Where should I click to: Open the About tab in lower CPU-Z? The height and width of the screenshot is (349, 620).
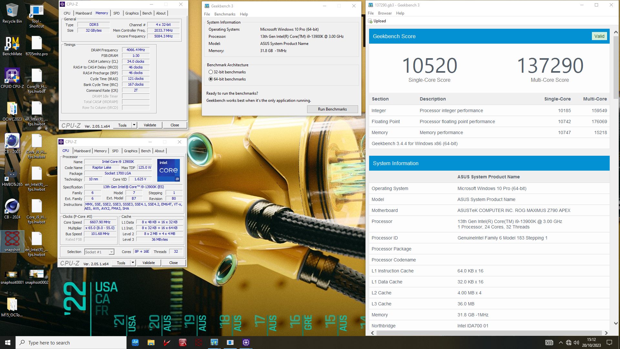point(160,151)
